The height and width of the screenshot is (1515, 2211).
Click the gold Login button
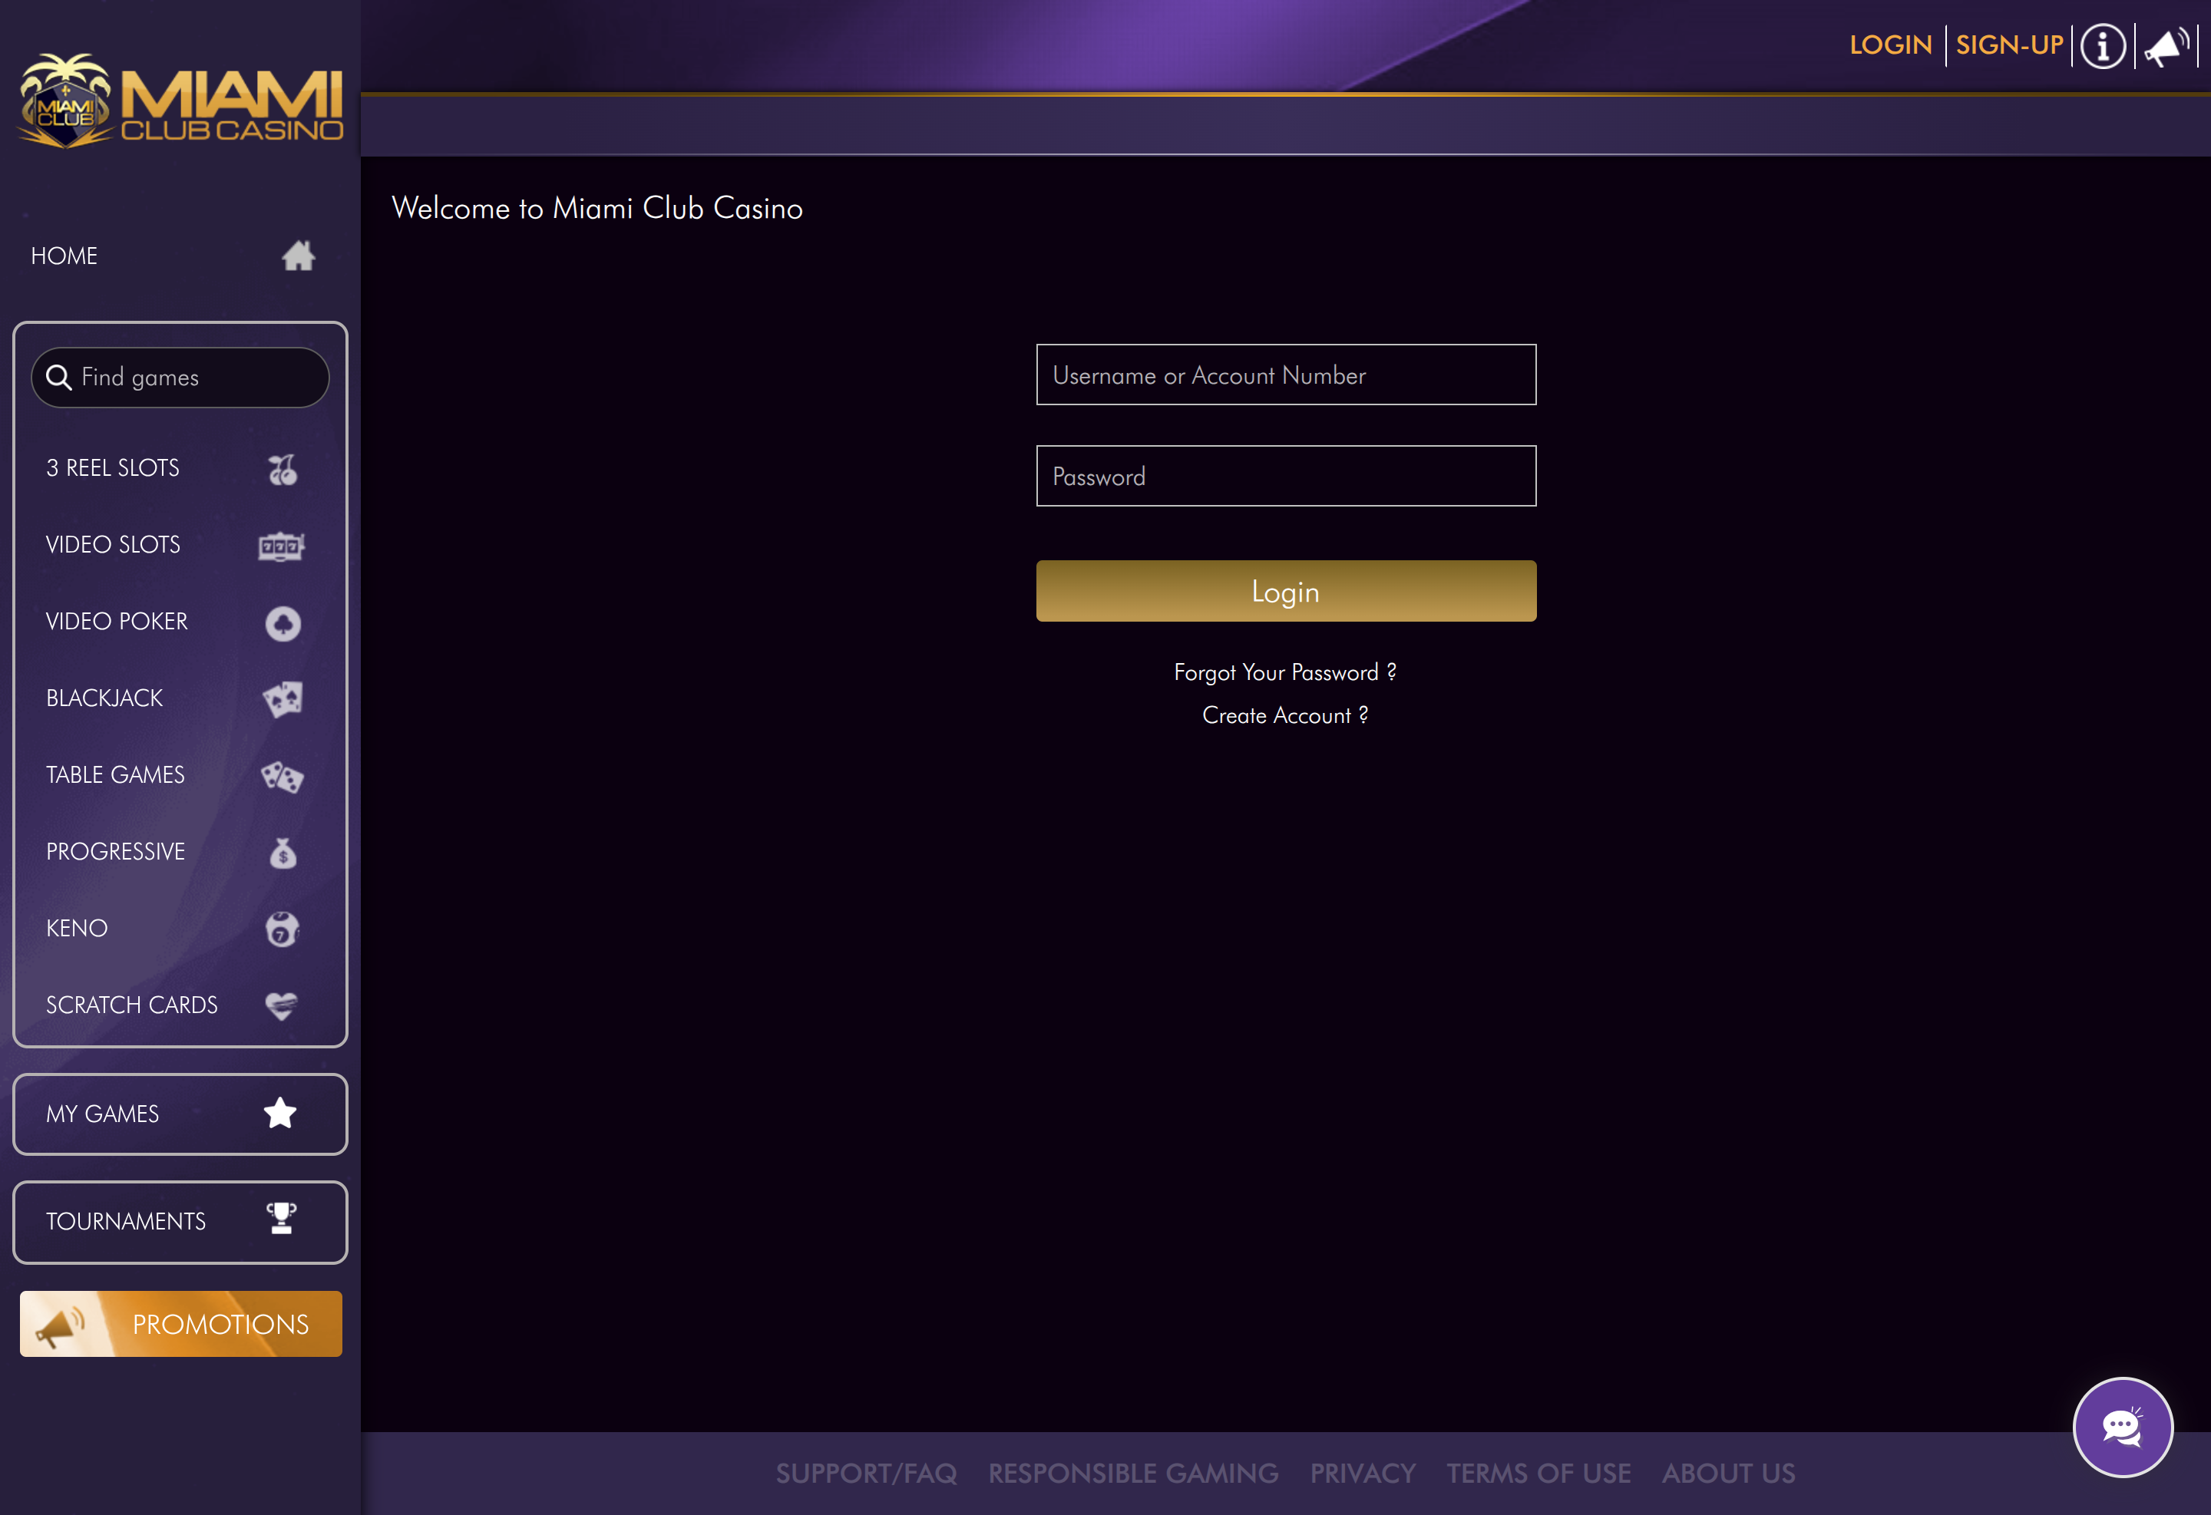pos(1286,591)
